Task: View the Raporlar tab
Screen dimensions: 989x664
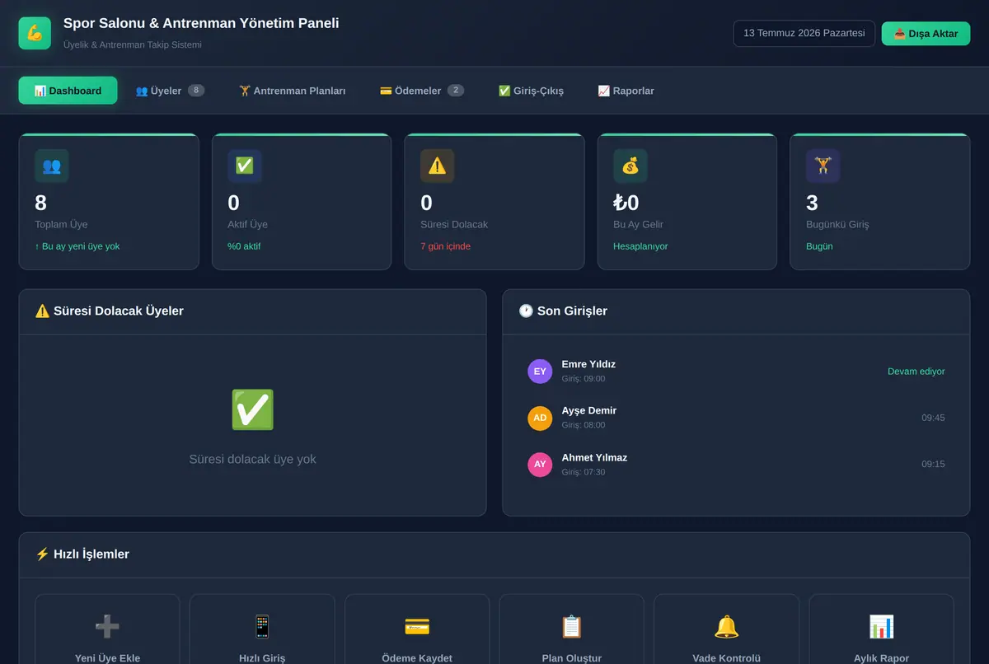Action: coord(626,91)
